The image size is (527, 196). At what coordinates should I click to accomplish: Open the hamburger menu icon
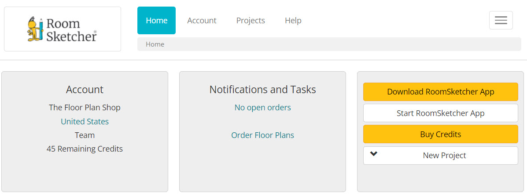[501, 20]
